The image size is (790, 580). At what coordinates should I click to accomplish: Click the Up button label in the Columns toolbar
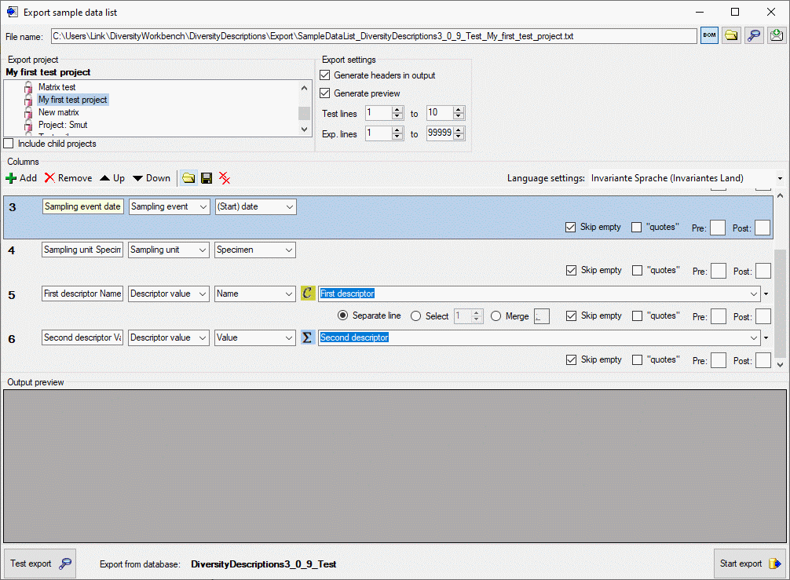[119, 177]
